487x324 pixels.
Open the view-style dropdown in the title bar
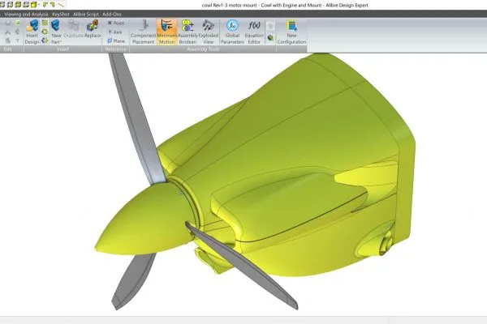[39, 4]
